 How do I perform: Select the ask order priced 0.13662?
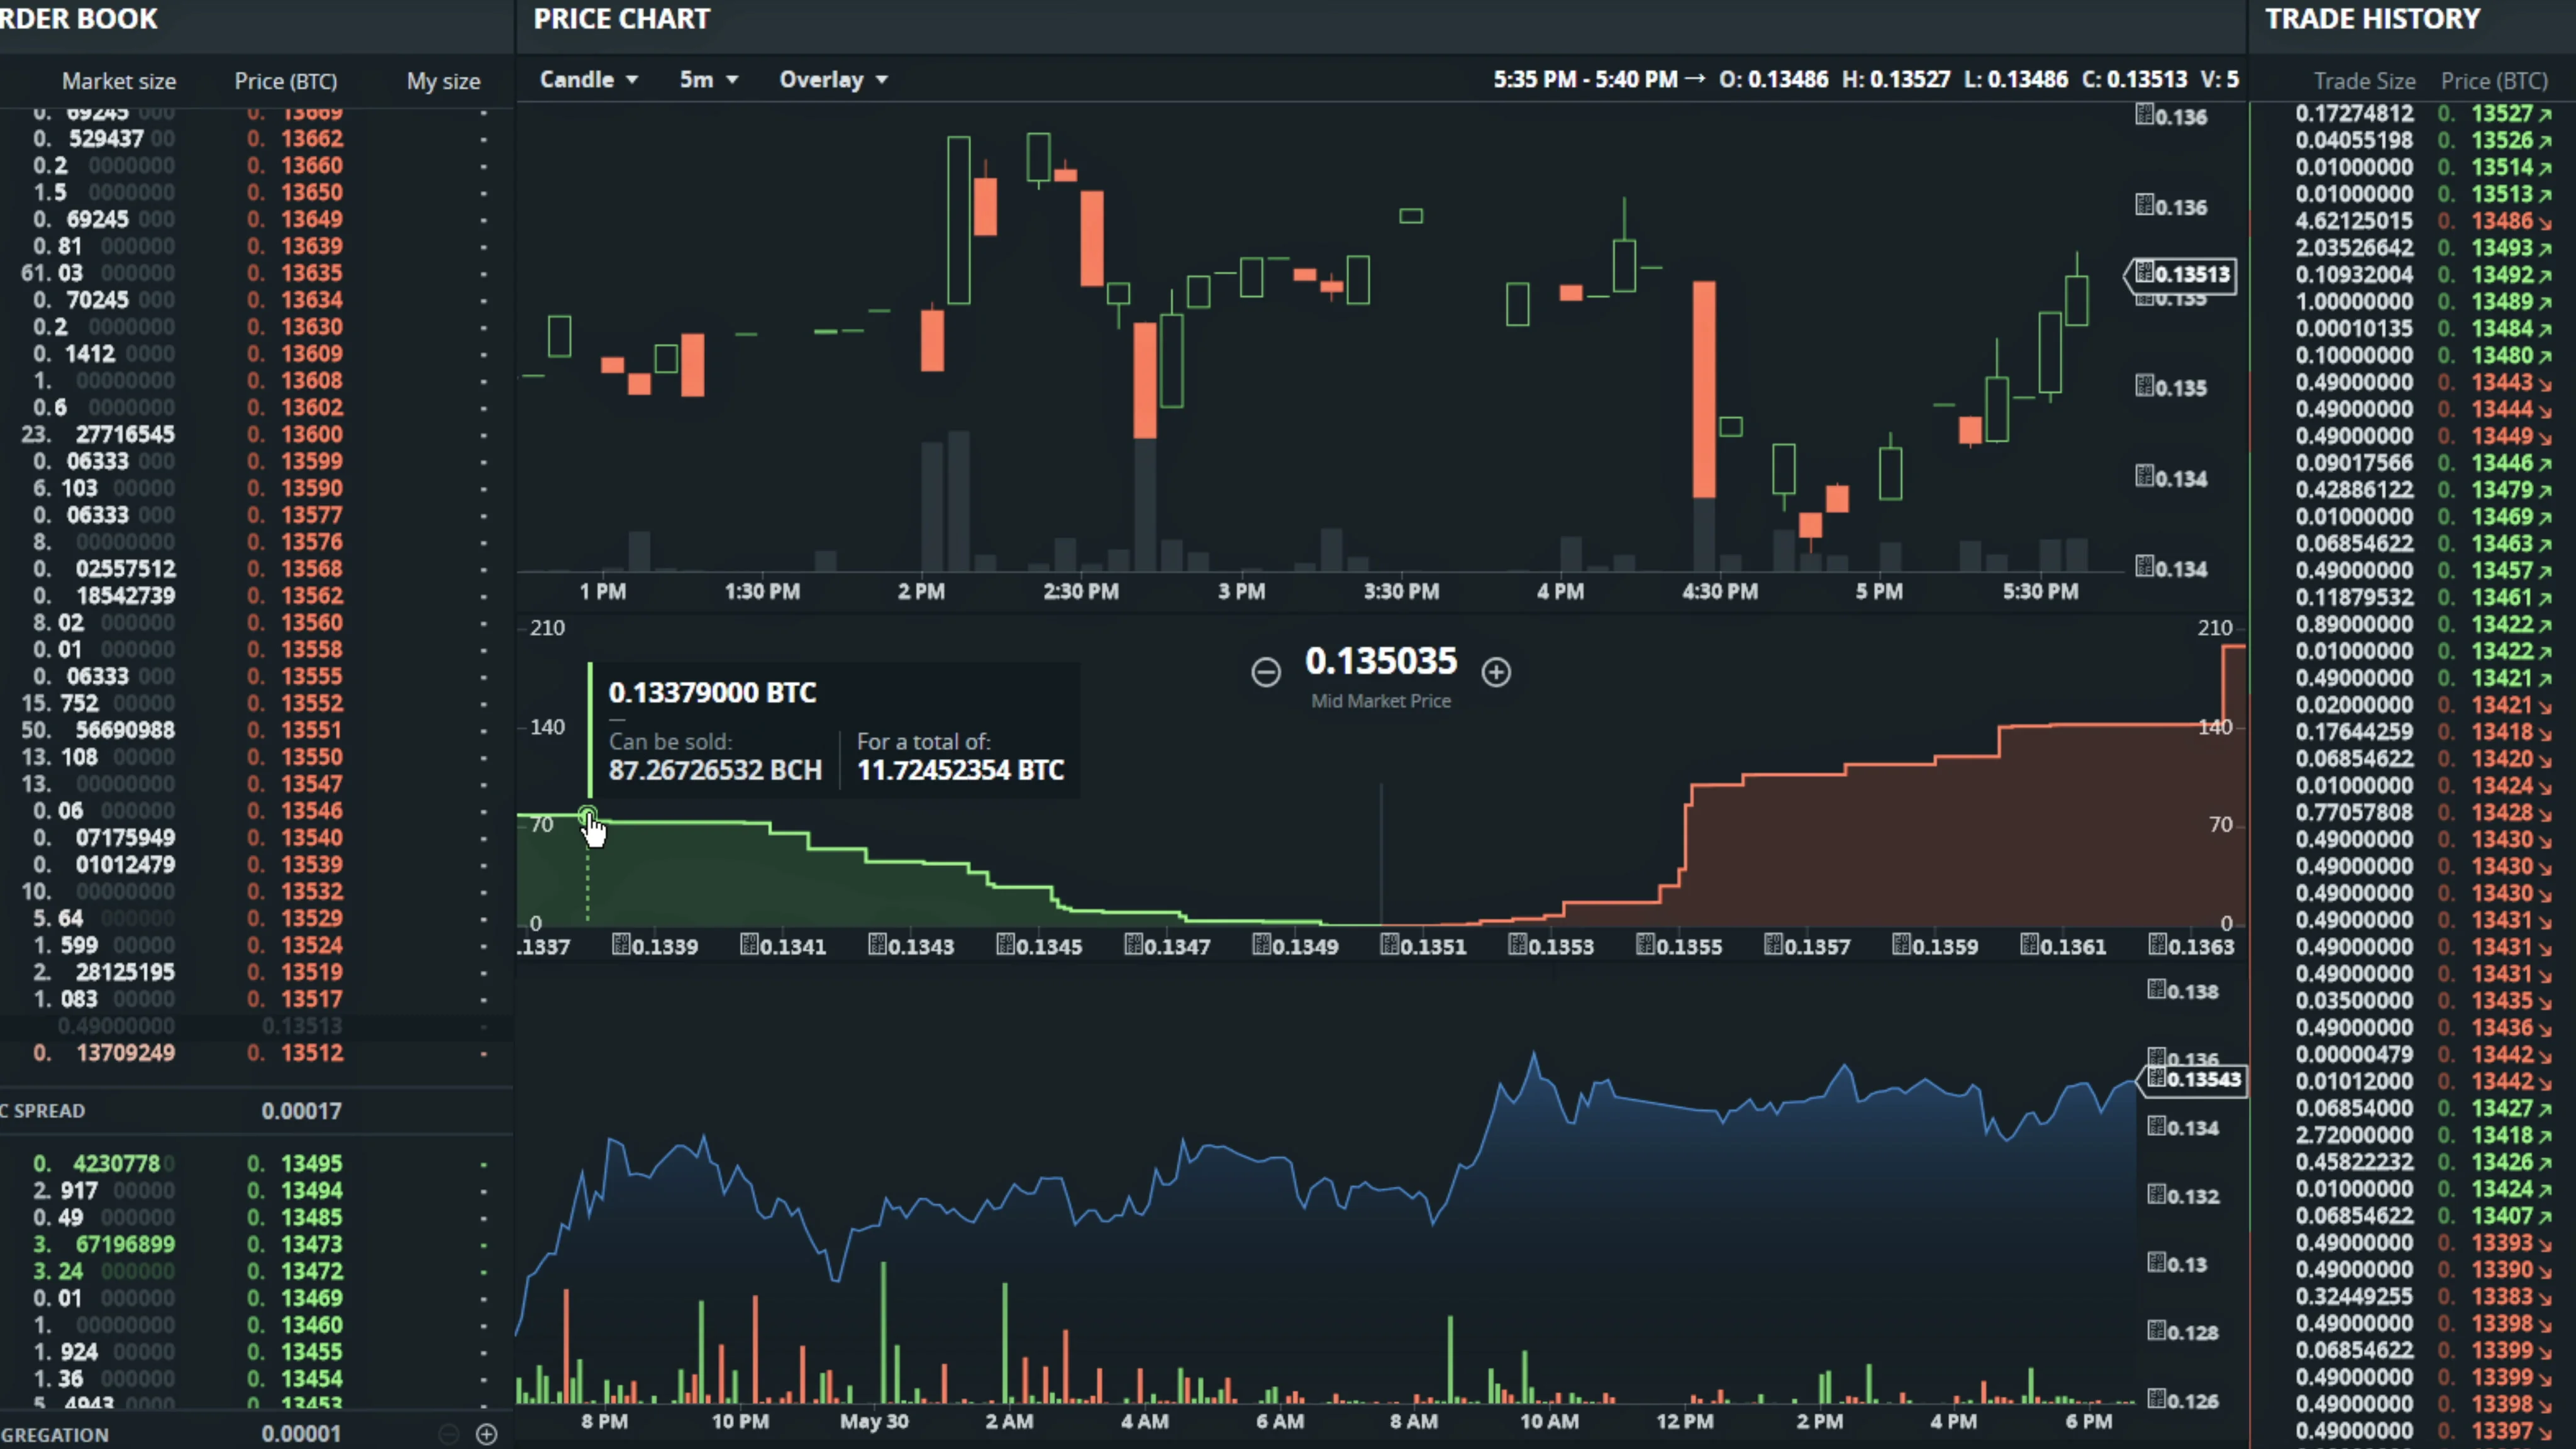coord(257,138)
